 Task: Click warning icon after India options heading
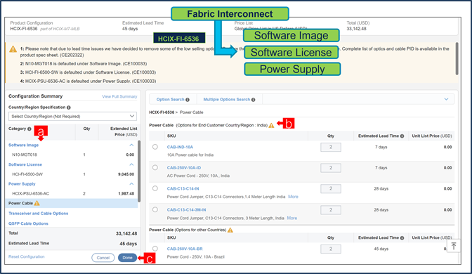point(271,125)
